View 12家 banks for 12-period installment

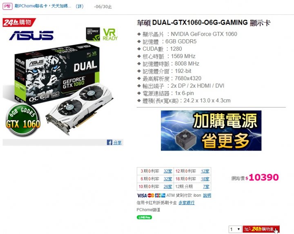tap(205, 171)
